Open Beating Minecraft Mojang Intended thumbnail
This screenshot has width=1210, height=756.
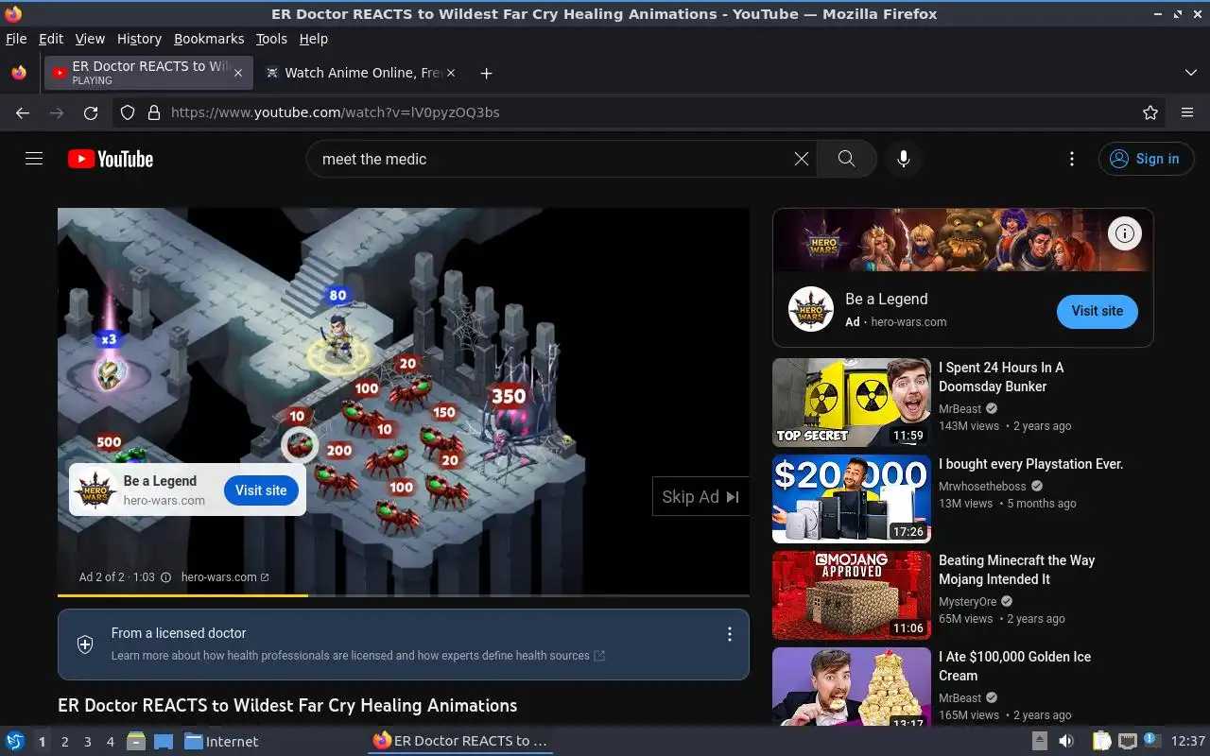coord(852,595)
